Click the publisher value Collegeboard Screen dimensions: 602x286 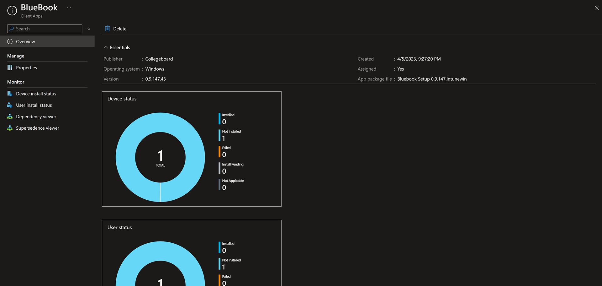[x=159, y=59]
